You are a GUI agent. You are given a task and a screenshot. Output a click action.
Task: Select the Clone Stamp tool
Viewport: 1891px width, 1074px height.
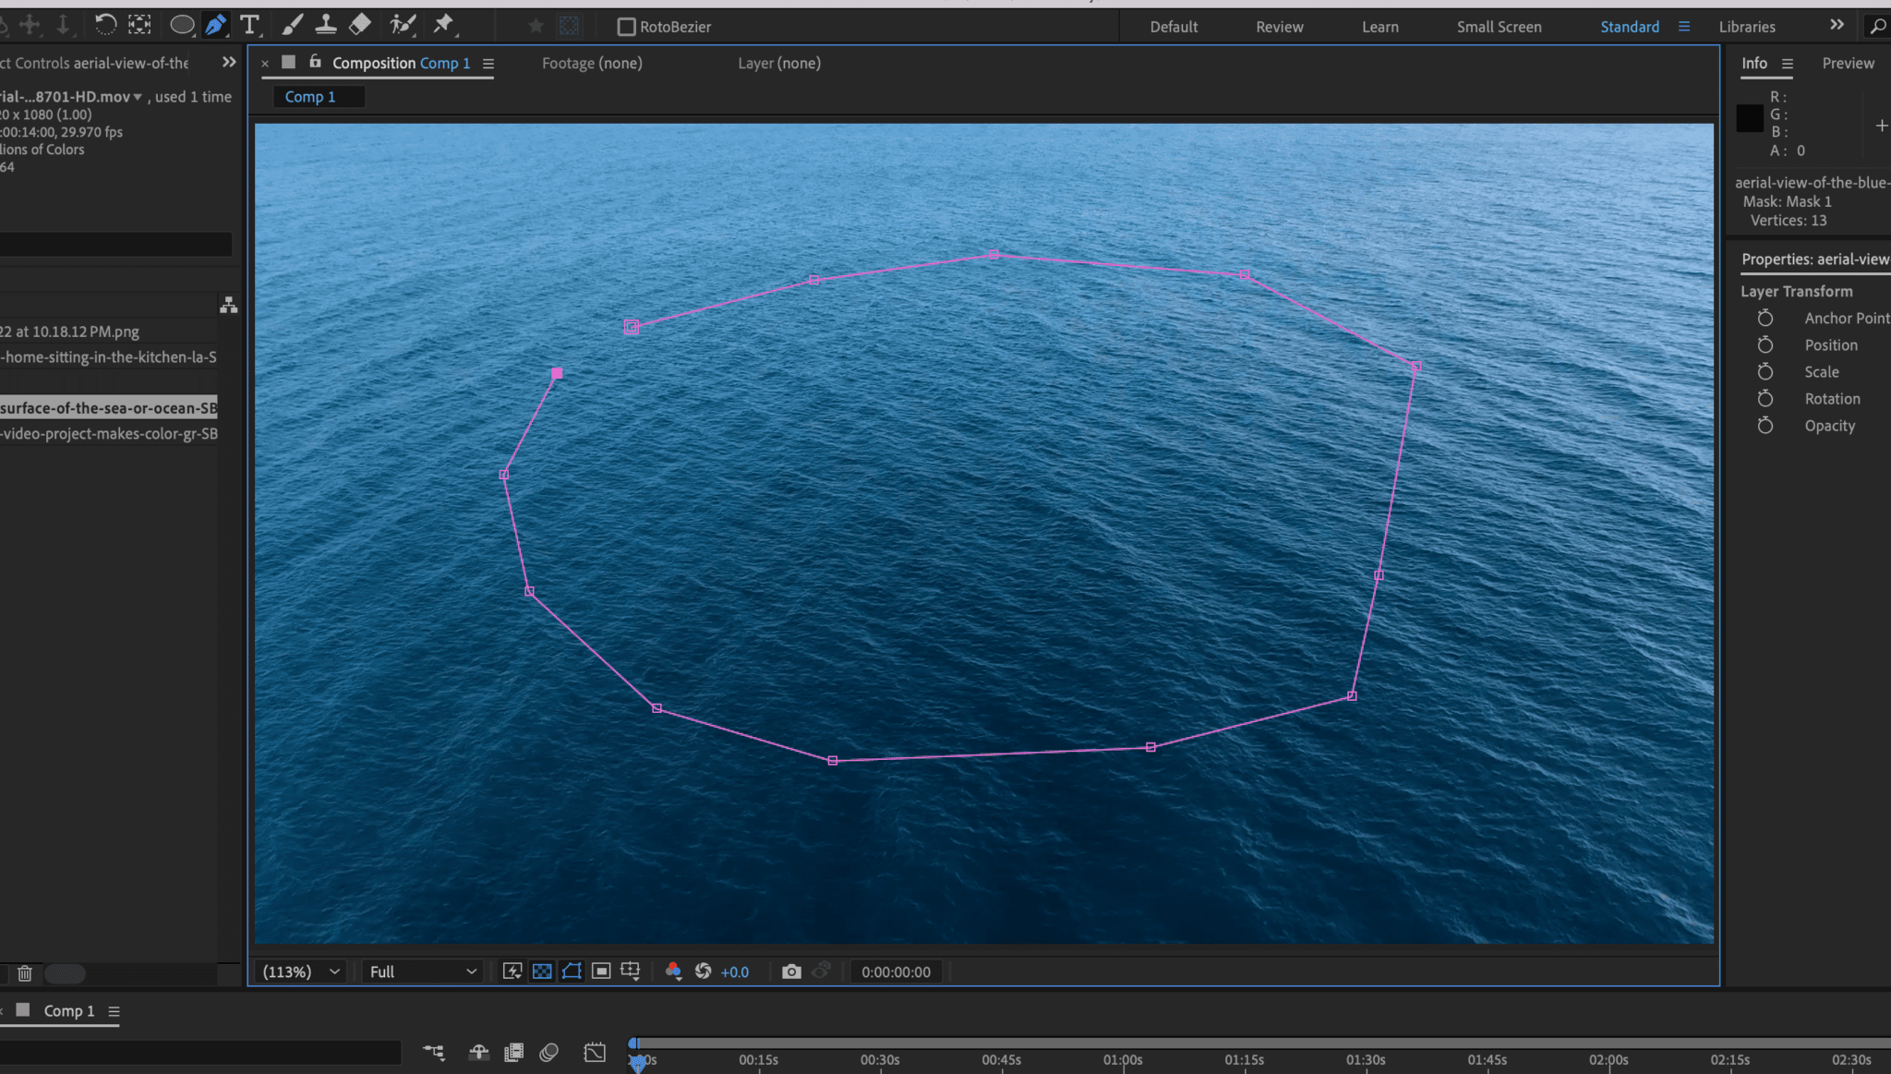tap(326, 25)
